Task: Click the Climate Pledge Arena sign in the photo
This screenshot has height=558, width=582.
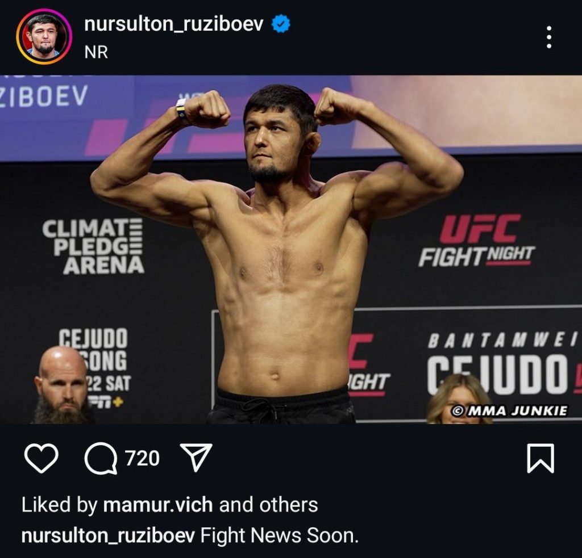Action: [93, 246]
